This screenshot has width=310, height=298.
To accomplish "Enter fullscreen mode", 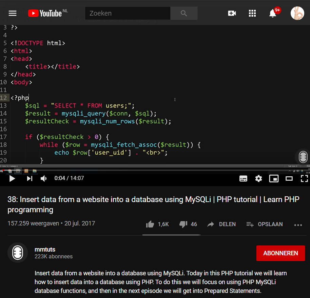I will 304,179.
